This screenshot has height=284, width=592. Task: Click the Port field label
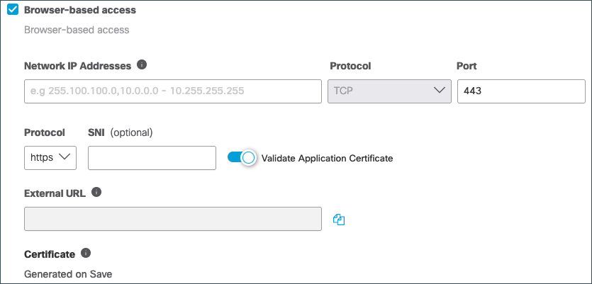tap(467, 66)
